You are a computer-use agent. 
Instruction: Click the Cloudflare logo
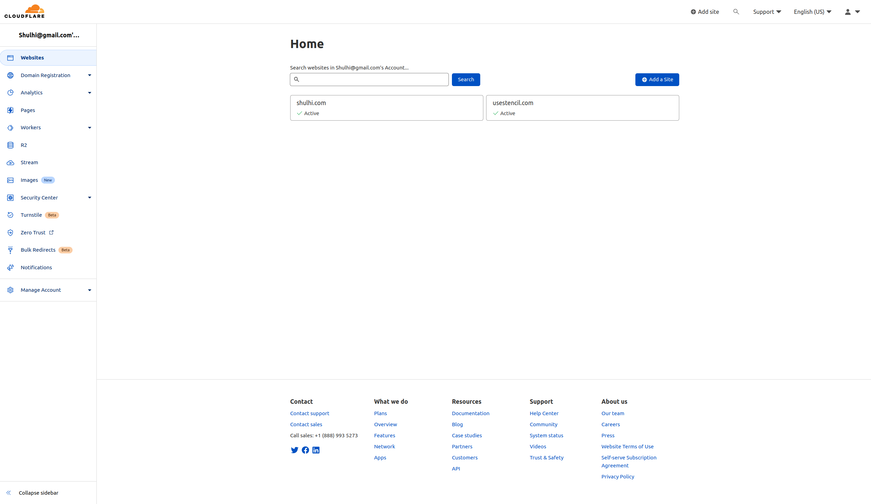pyautogui.click(x=25, y=11)
